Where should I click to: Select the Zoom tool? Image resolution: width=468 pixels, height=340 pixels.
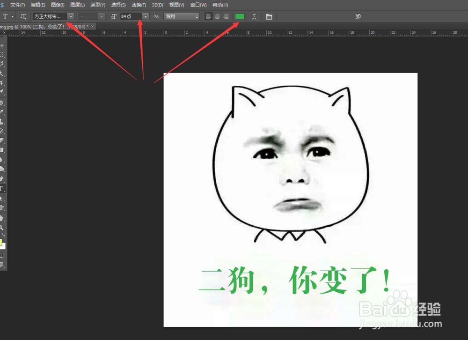(x=2, y=227)
